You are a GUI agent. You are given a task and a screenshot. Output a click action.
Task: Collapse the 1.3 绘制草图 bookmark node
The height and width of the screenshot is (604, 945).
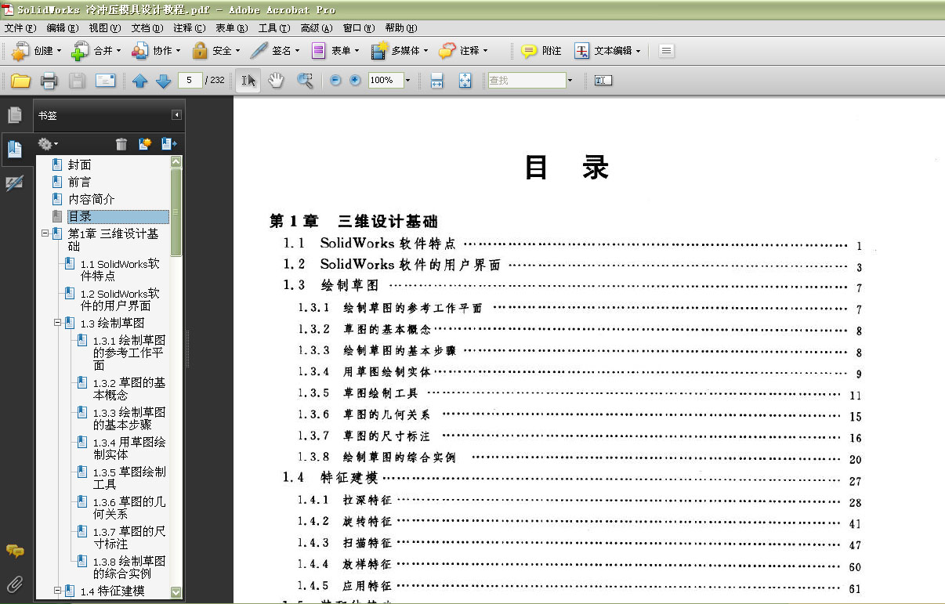click(57, 322)
